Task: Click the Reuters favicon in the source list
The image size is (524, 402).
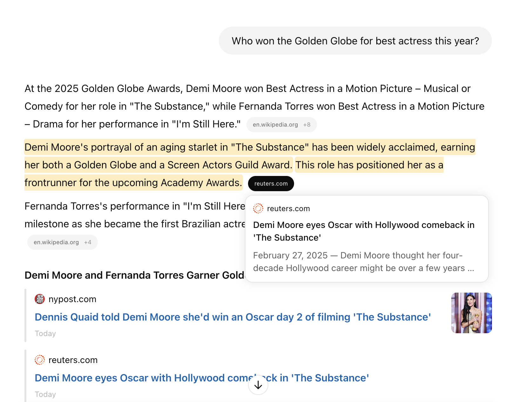Action: coord(40,360)
